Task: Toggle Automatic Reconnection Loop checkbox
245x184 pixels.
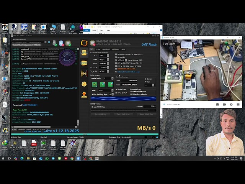Action: tap(116, 72)
